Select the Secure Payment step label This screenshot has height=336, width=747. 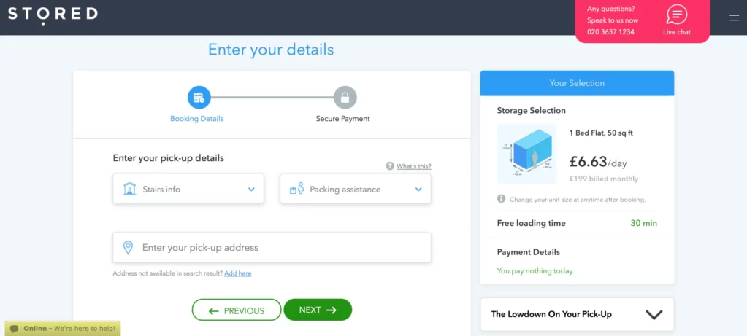(343, 119)
